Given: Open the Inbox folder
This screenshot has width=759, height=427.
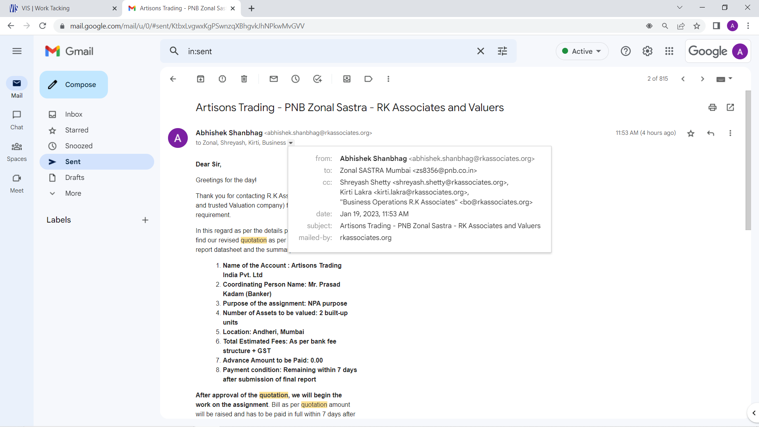Looking at the screenshot, I should tap(97, 114).
